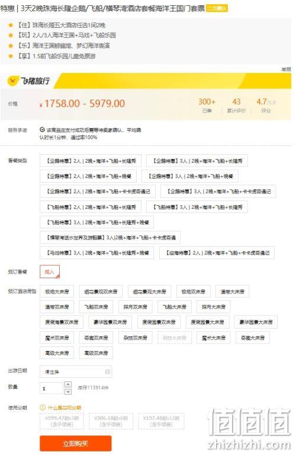Open the calendar icon in 出游日期 field

pyautogui.click(x=108, y=371)
